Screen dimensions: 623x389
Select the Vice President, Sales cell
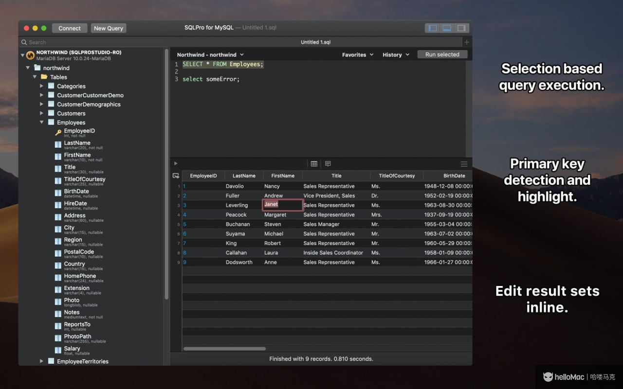click(336, 195)
